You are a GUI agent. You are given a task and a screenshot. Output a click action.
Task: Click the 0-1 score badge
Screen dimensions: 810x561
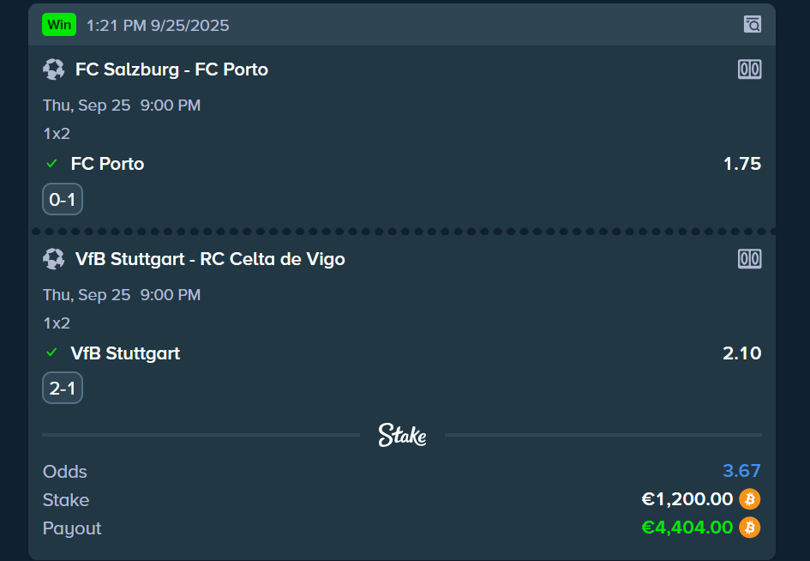tap(63, 201)
